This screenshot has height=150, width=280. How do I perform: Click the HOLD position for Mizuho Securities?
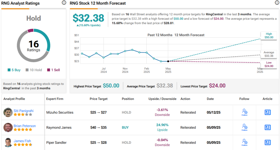point(126,112)
